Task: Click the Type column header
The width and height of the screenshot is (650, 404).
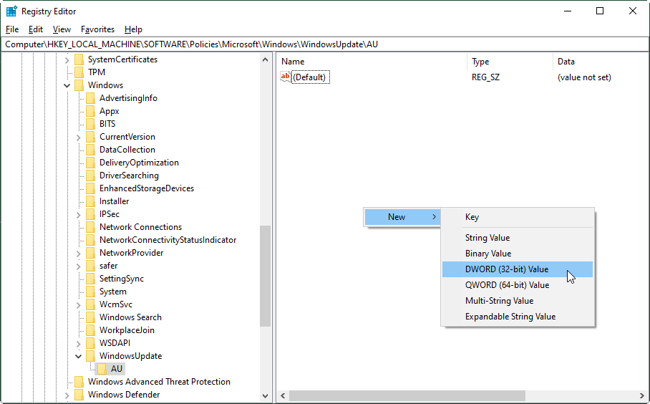Action: pyautogui.click(x=510, y=62)
